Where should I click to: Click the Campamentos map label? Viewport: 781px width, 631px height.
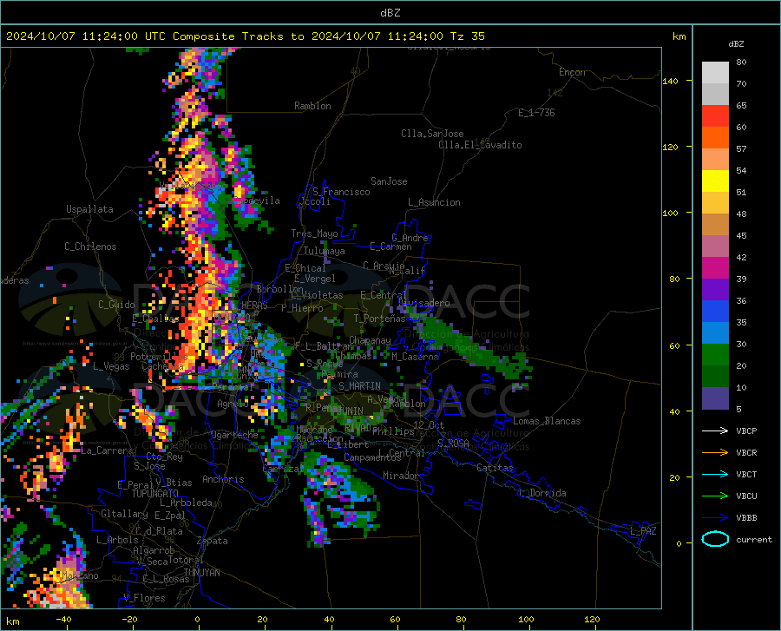tap(373, 457)
